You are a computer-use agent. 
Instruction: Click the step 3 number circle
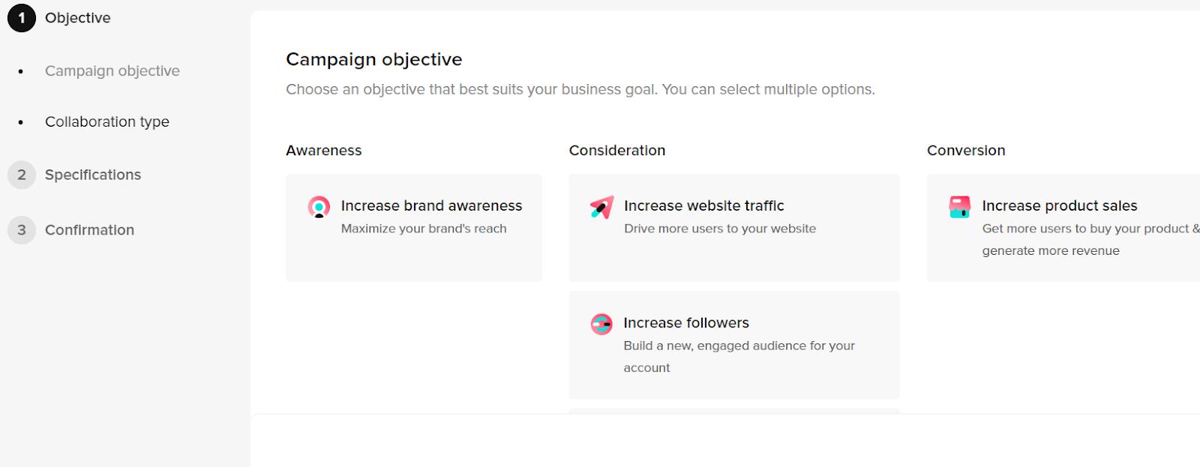pos(22,230)
